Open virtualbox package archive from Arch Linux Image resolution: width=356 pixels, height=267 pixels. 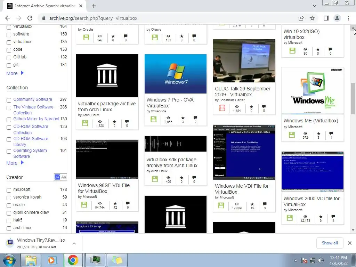(x=107, y=106)
